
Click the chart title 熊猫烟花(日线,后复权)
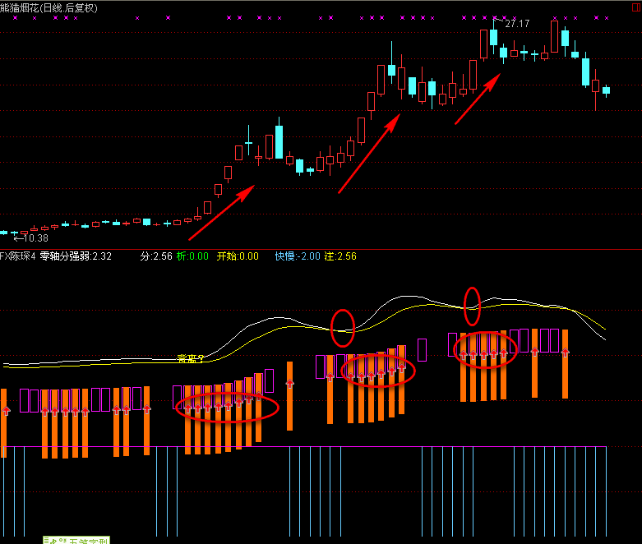48,7
